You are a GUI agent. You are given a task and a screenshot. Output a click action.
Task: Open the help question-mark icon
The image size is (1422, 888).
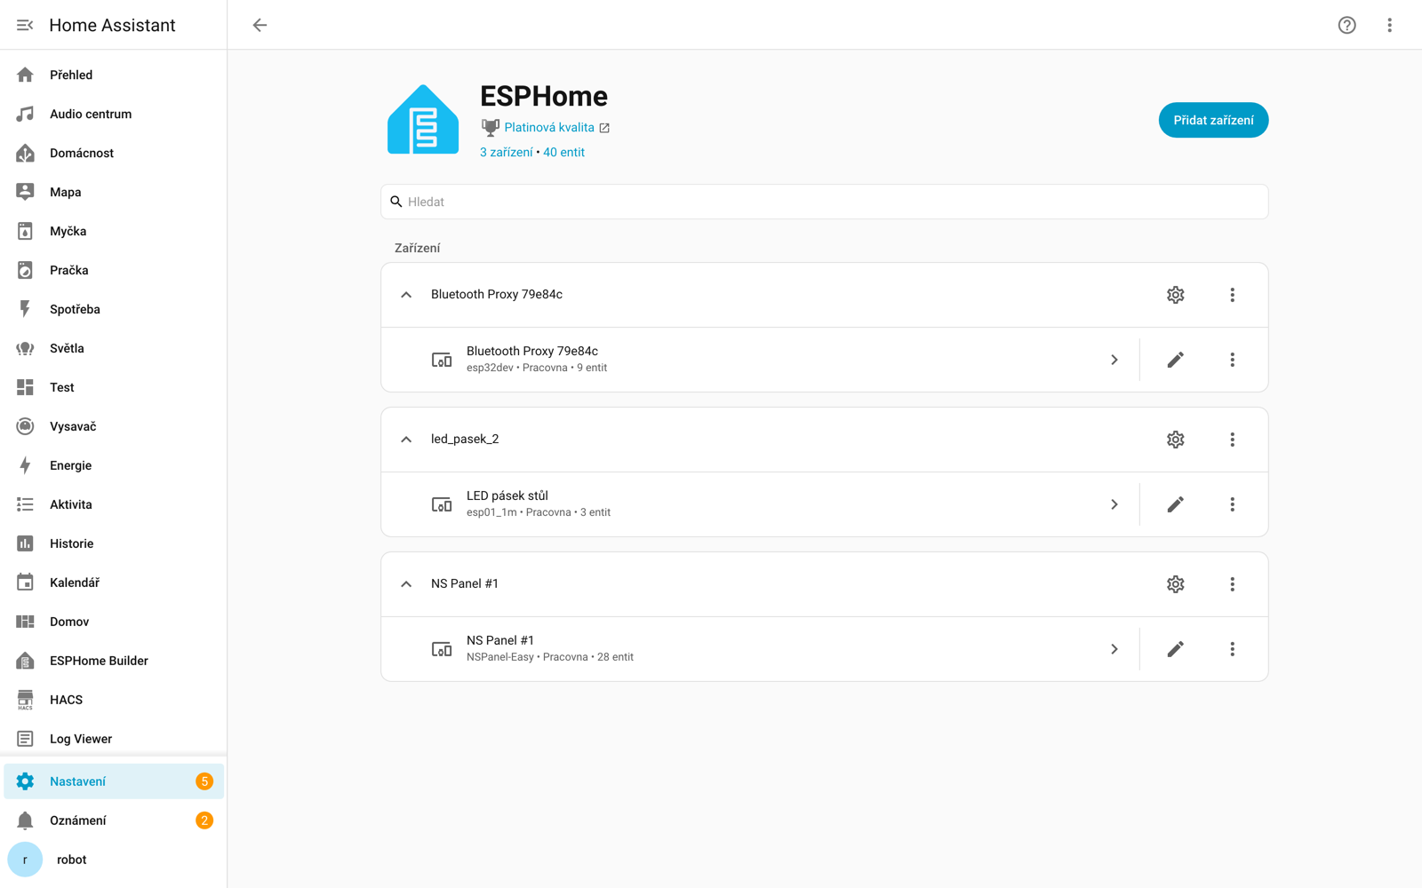click(1347, 25)
